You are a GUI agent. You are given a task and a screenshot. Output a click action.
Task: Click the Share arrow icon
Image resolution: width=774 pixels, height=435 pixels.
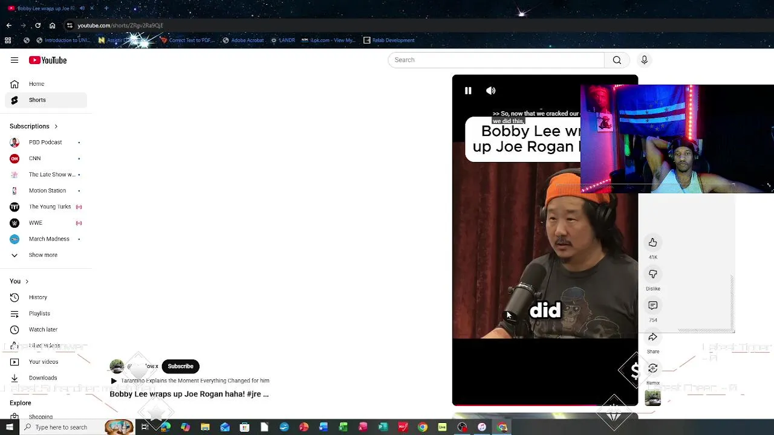coord(653,337)
